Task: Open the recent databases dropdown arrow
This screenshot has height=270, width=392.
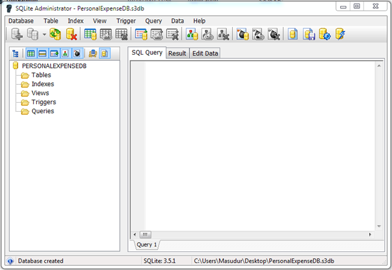Action: 44,34
